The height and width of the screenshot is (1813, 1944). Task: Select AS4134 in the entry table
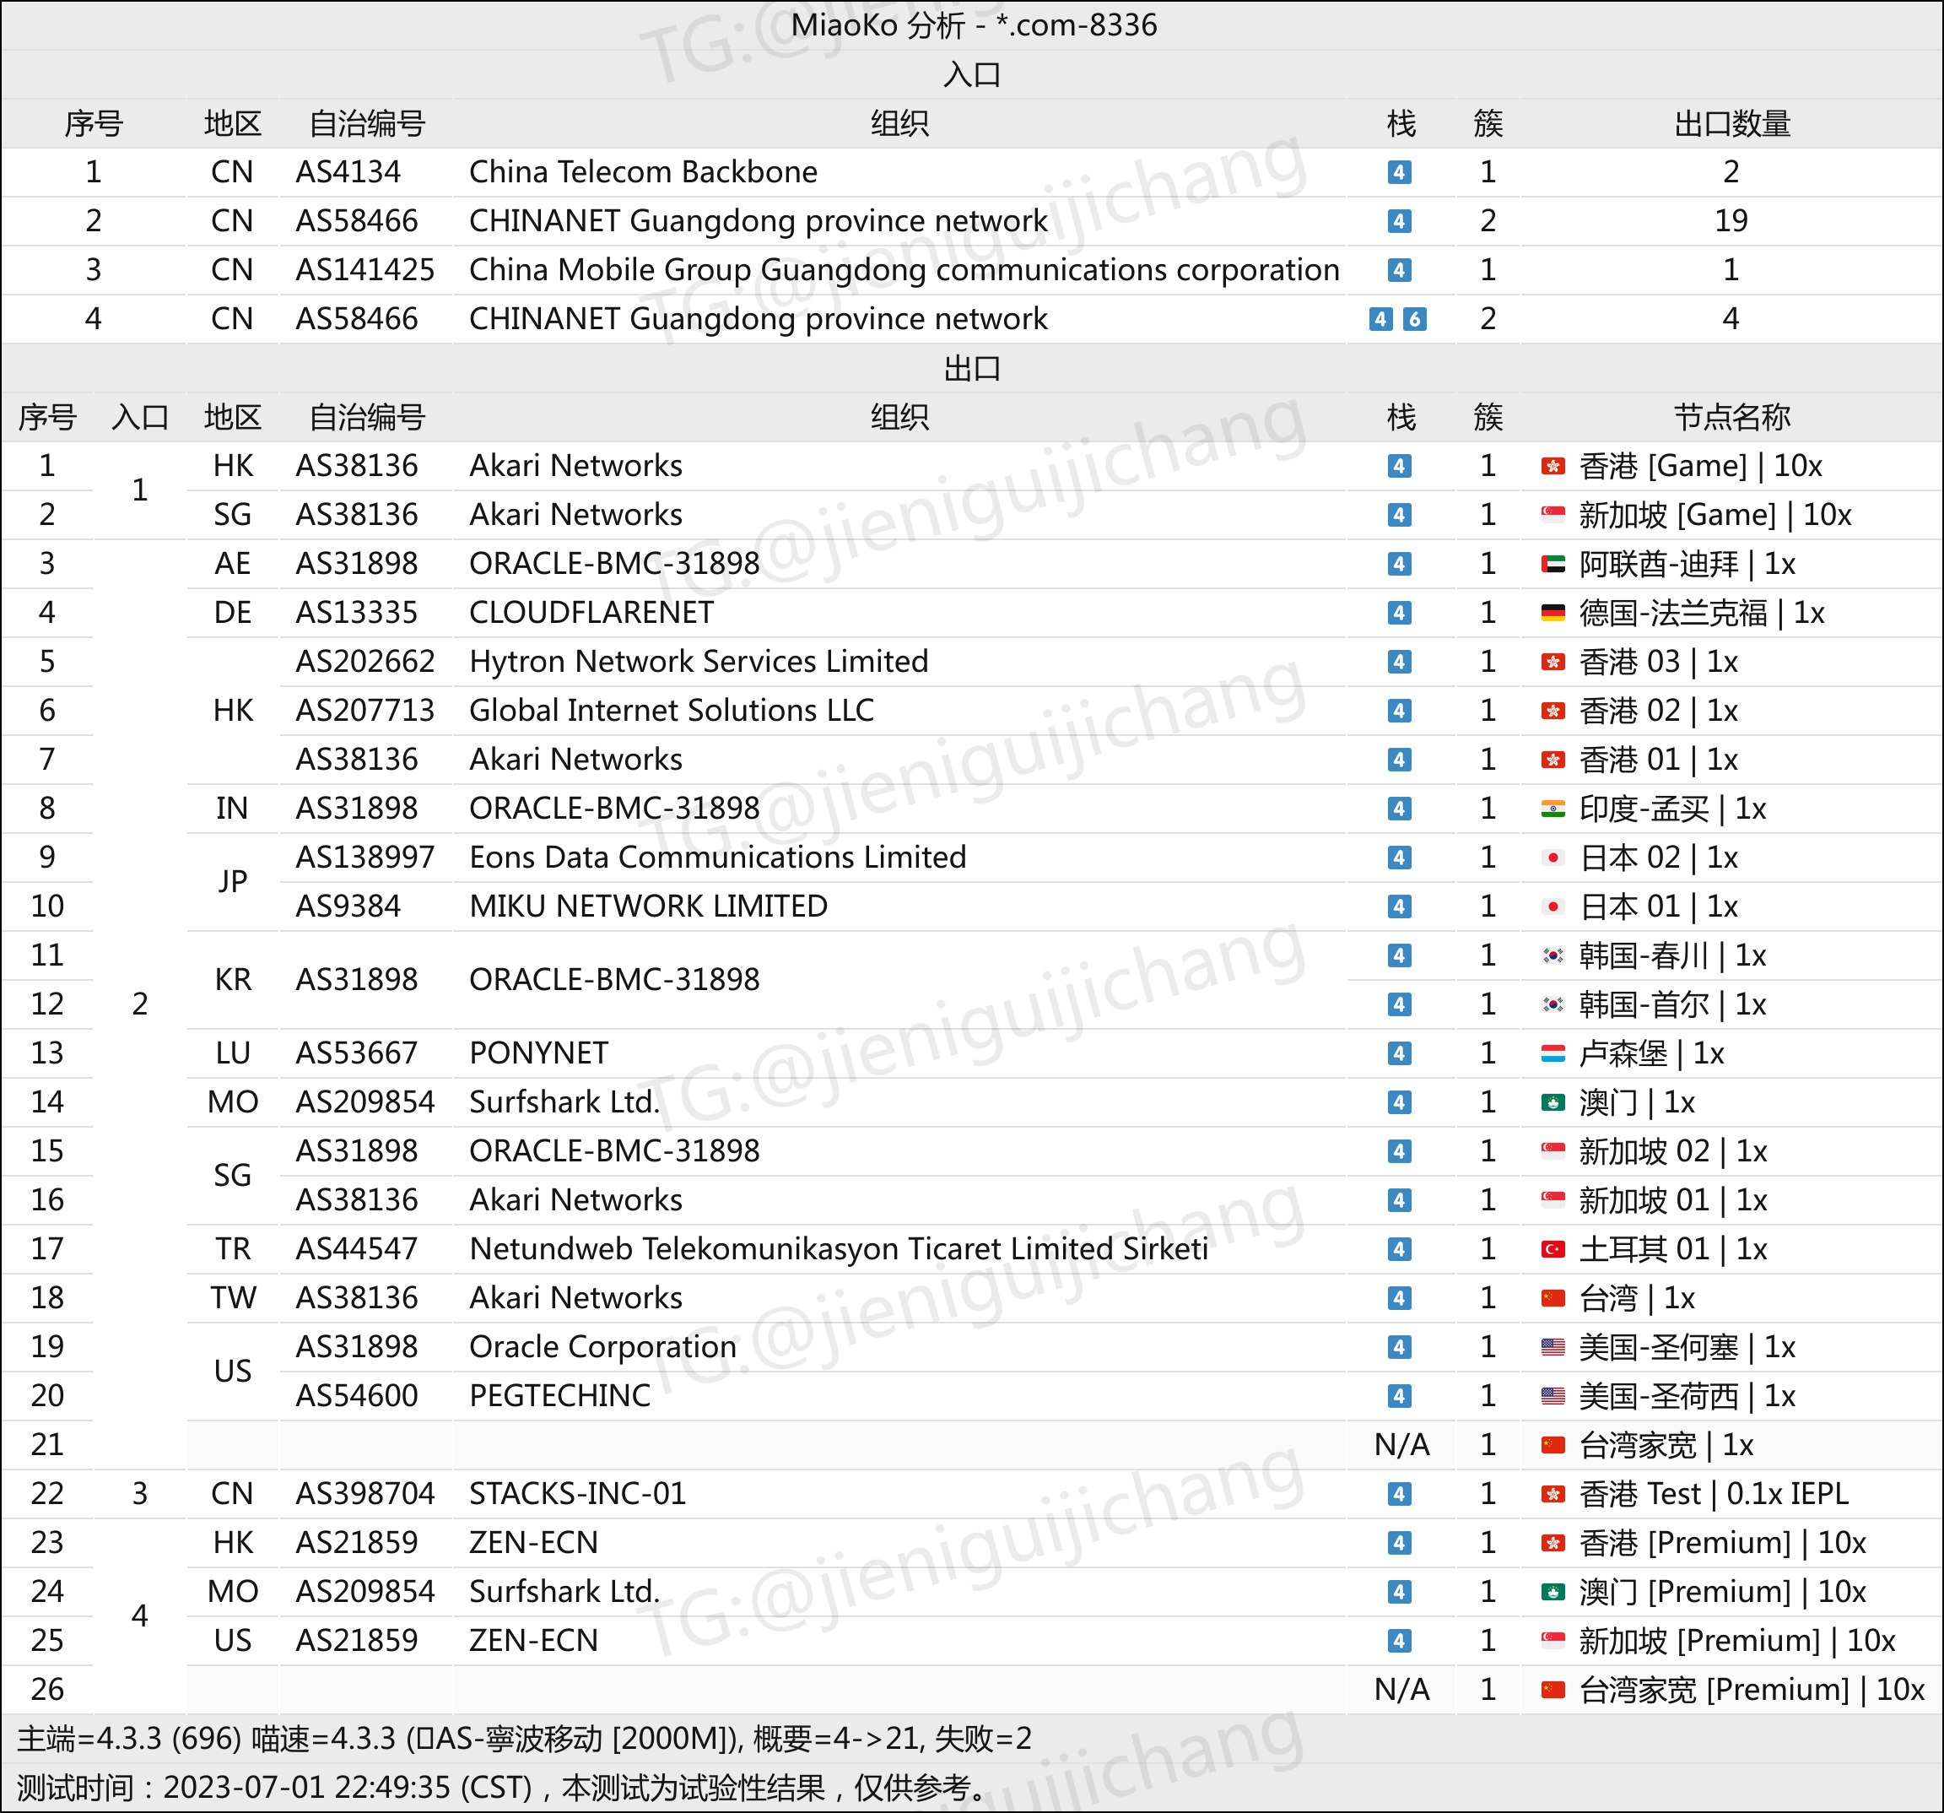(348, 172)
